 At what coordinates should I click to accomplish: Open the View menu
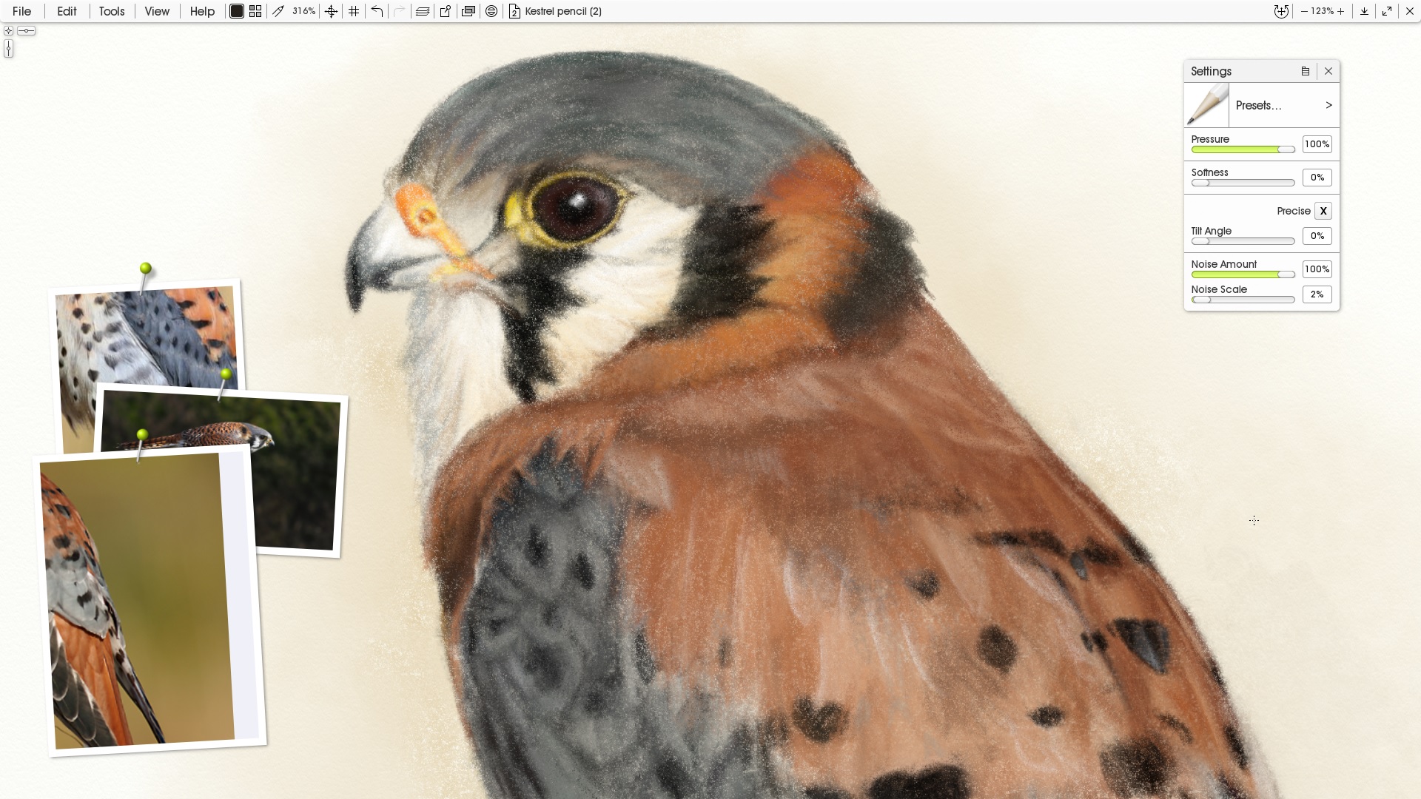(157, 11)
